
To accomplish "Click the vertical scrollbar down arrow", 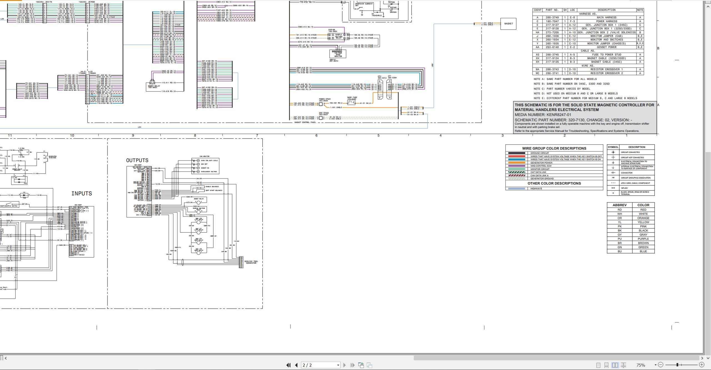I will pos(708,358).
